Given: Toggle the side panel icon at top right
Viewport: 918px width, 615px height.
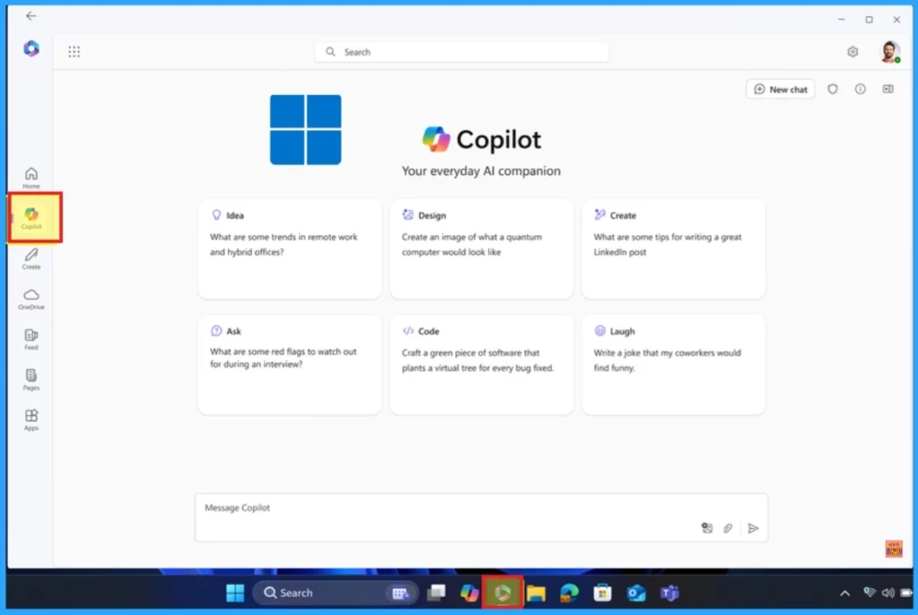Looking at the screenshot, I should 888,89.
